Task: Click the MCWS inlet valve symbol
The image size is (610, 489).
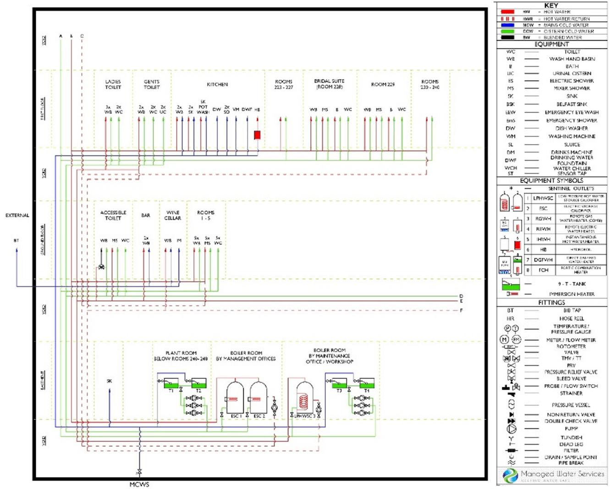Action: click(139, 472)
